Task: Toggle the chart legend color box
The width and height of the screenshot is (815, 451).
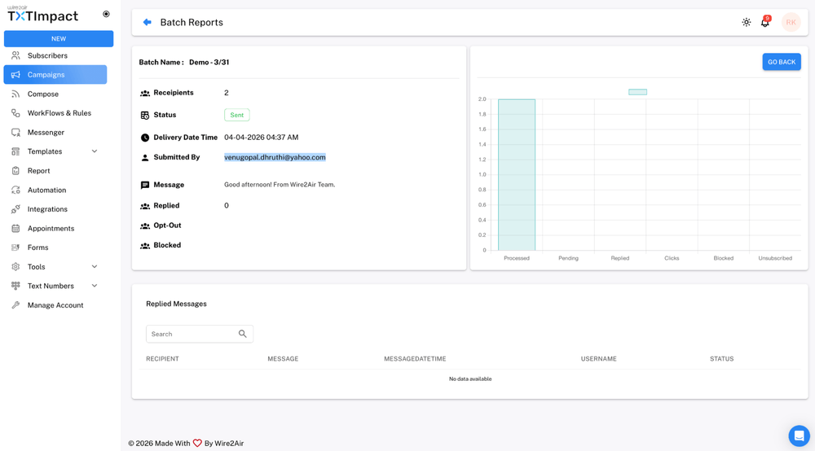Action: point(637,92)
